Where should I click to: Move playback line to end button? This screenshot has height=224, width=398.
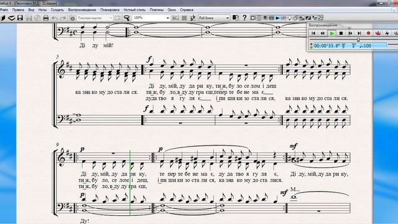click(x=359, y=33)
